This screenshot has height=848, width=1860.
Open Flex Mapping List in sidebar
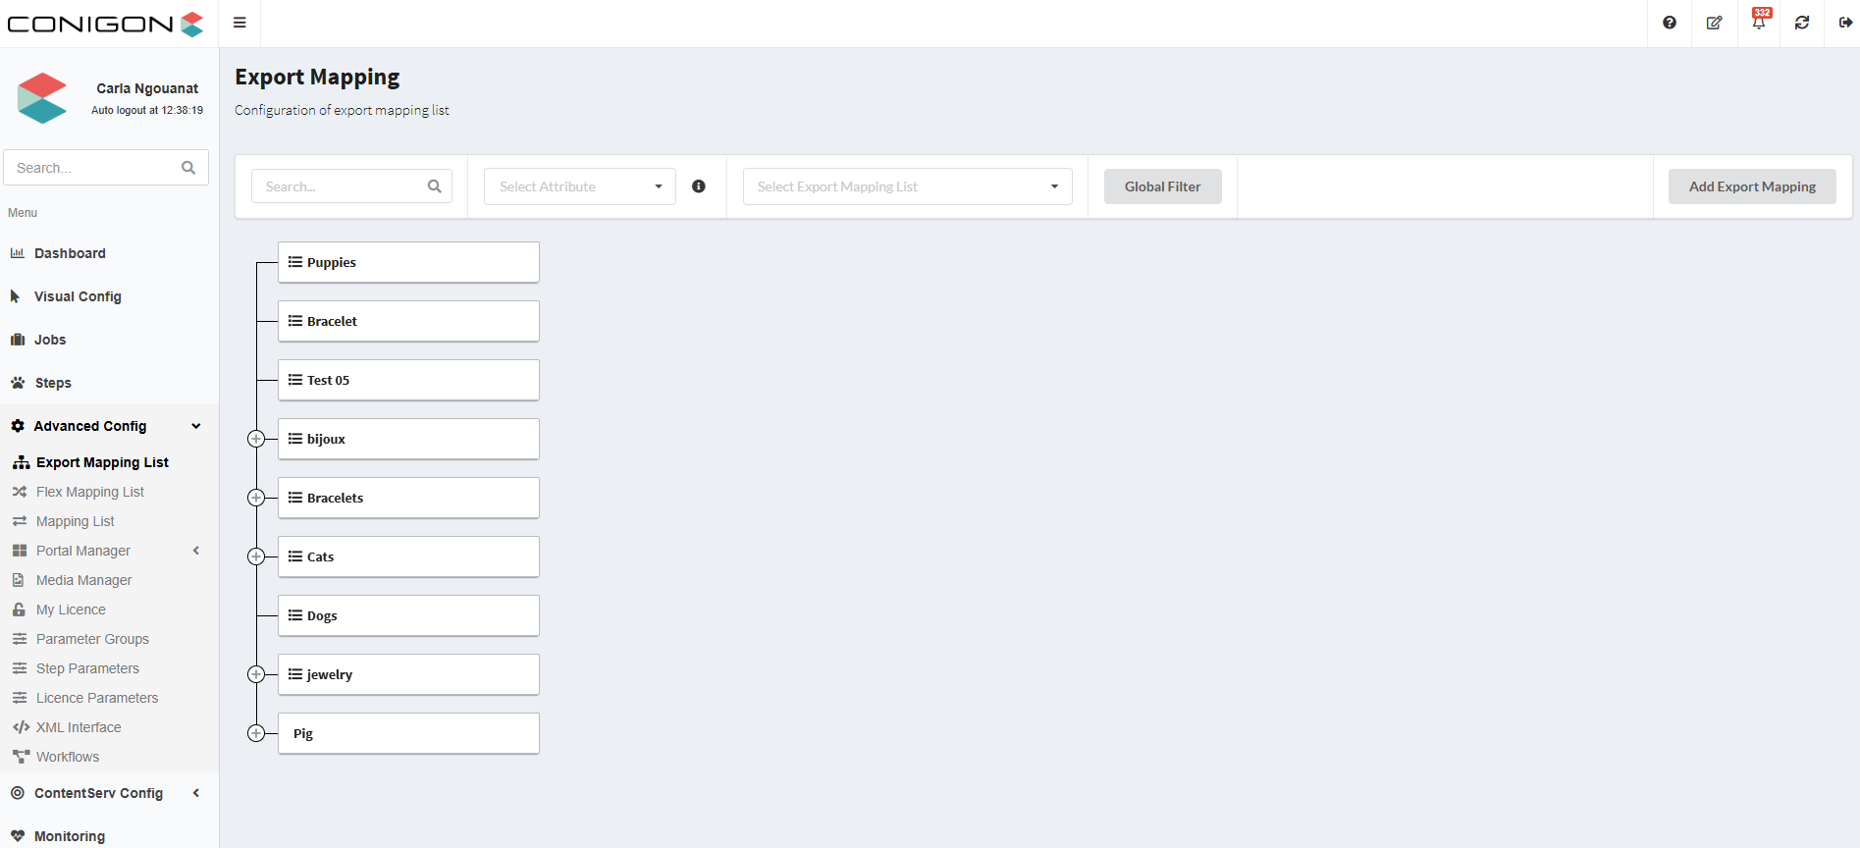coord(89,492)
